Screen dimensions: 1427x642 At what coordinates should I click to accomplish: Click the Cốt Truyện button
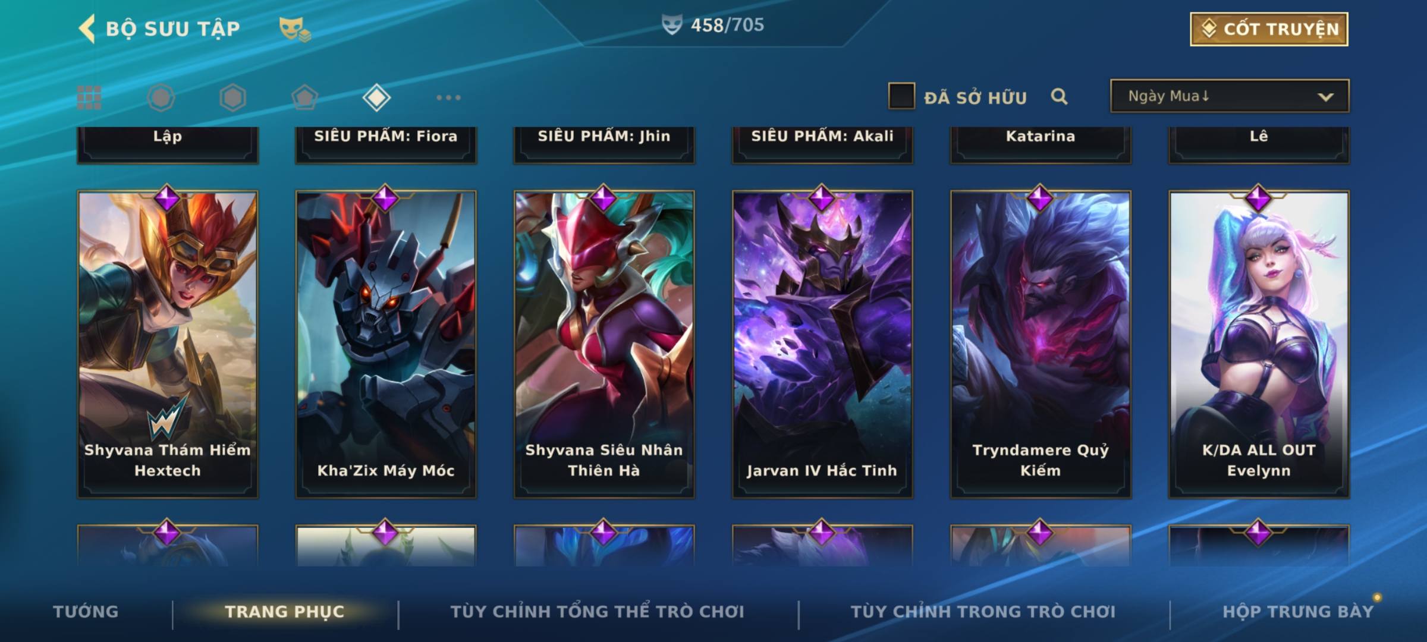point(1269,29)
